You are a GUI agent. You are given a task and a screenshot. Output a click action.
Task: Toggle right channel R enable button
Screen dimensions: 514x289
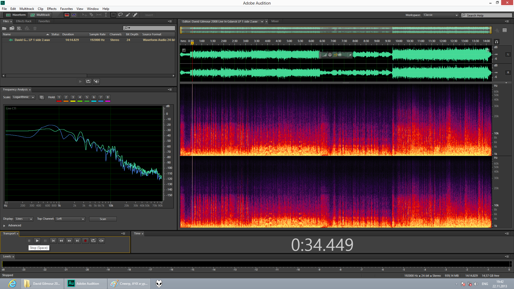[x=508, y=73]
